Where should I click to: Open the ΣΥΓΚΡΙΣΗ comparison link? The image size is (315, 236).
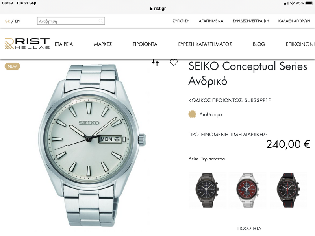(181, 21)
